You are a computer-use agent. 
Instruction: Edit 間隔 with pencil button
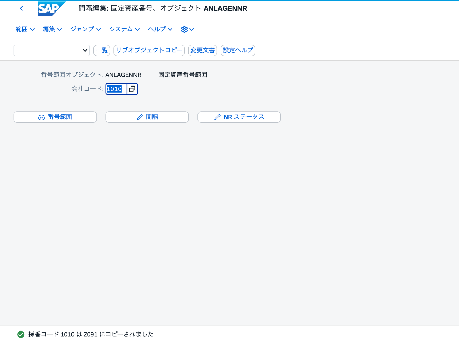147,117
